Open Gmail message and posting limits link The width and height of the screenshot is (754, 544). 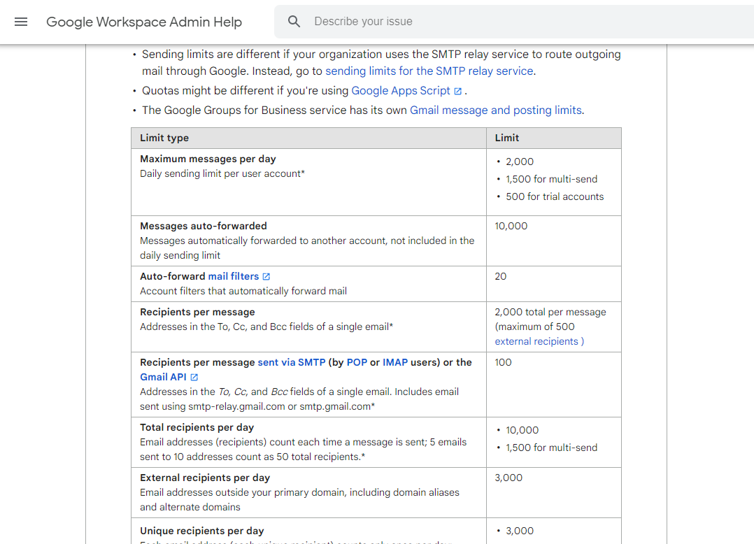pos(496,110)
